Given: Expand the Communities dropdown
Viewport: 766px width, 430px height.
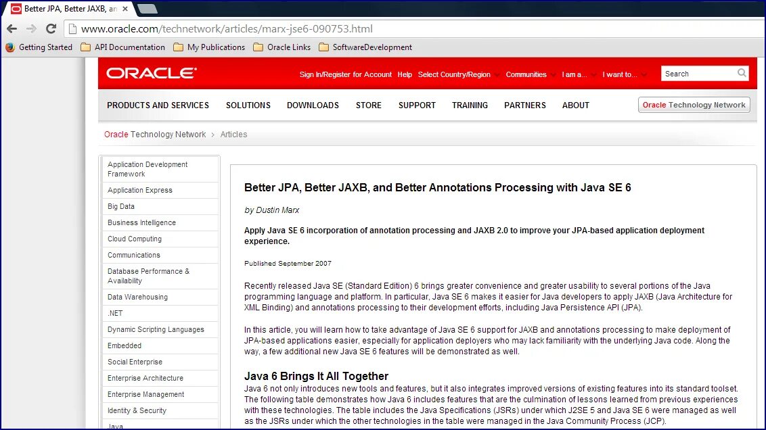Looking at the screenshot, I should (x=531, y=74).
